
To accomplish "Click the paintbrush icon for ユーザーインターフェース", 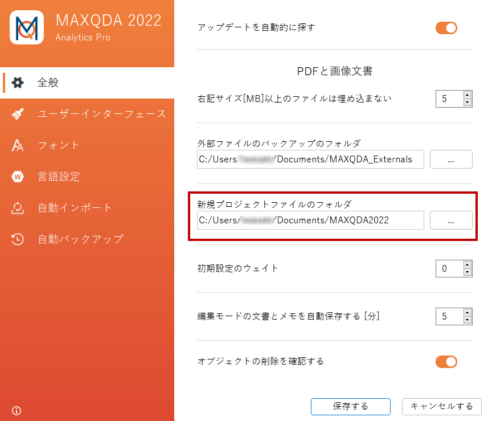I will click(x=18, y=114).
